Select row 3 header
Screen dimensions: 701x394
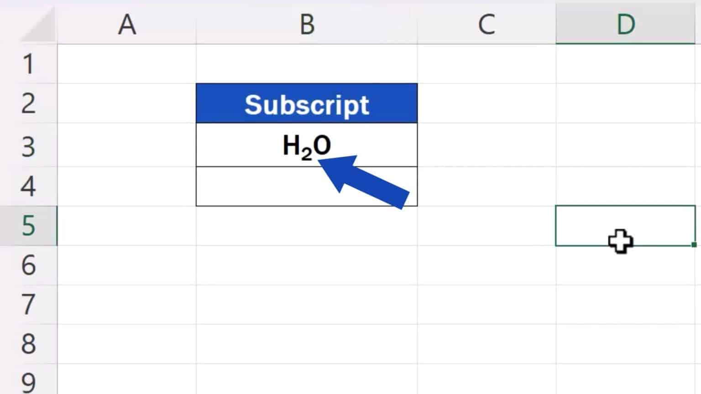(x=28, y=147)
